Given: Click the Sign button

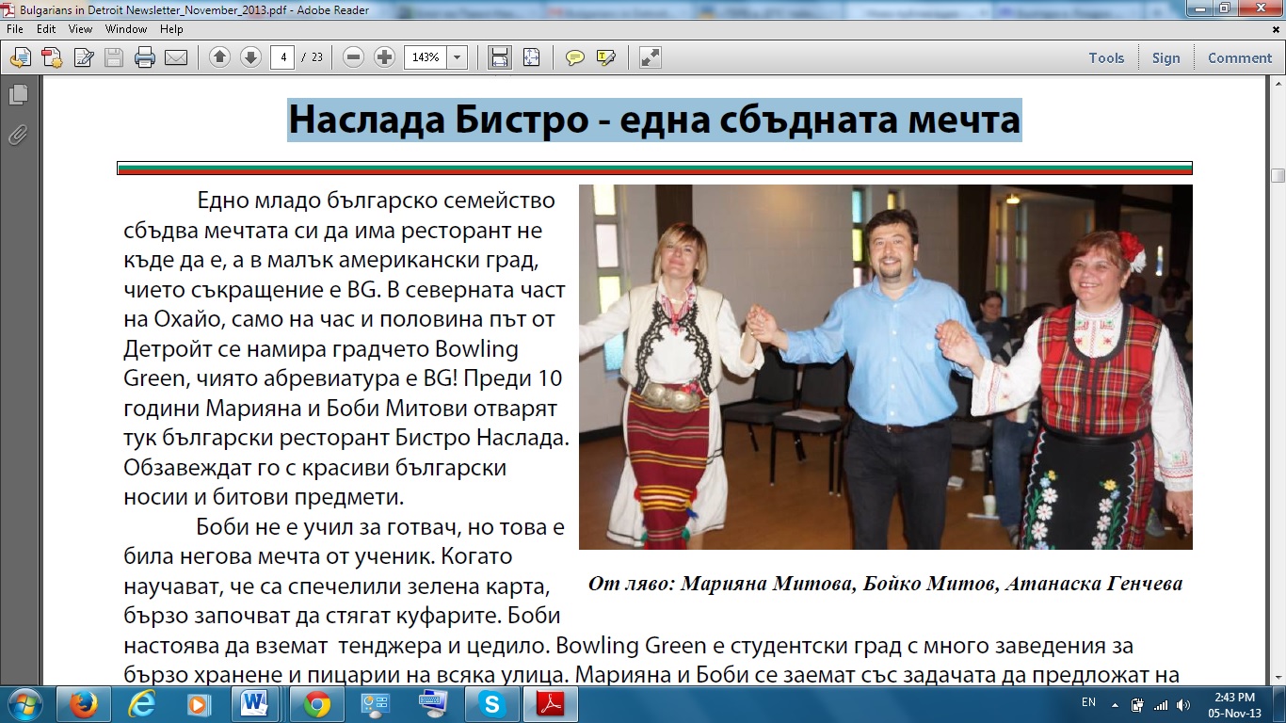Looking at the screenshot, I should (x=1165, y=57).
